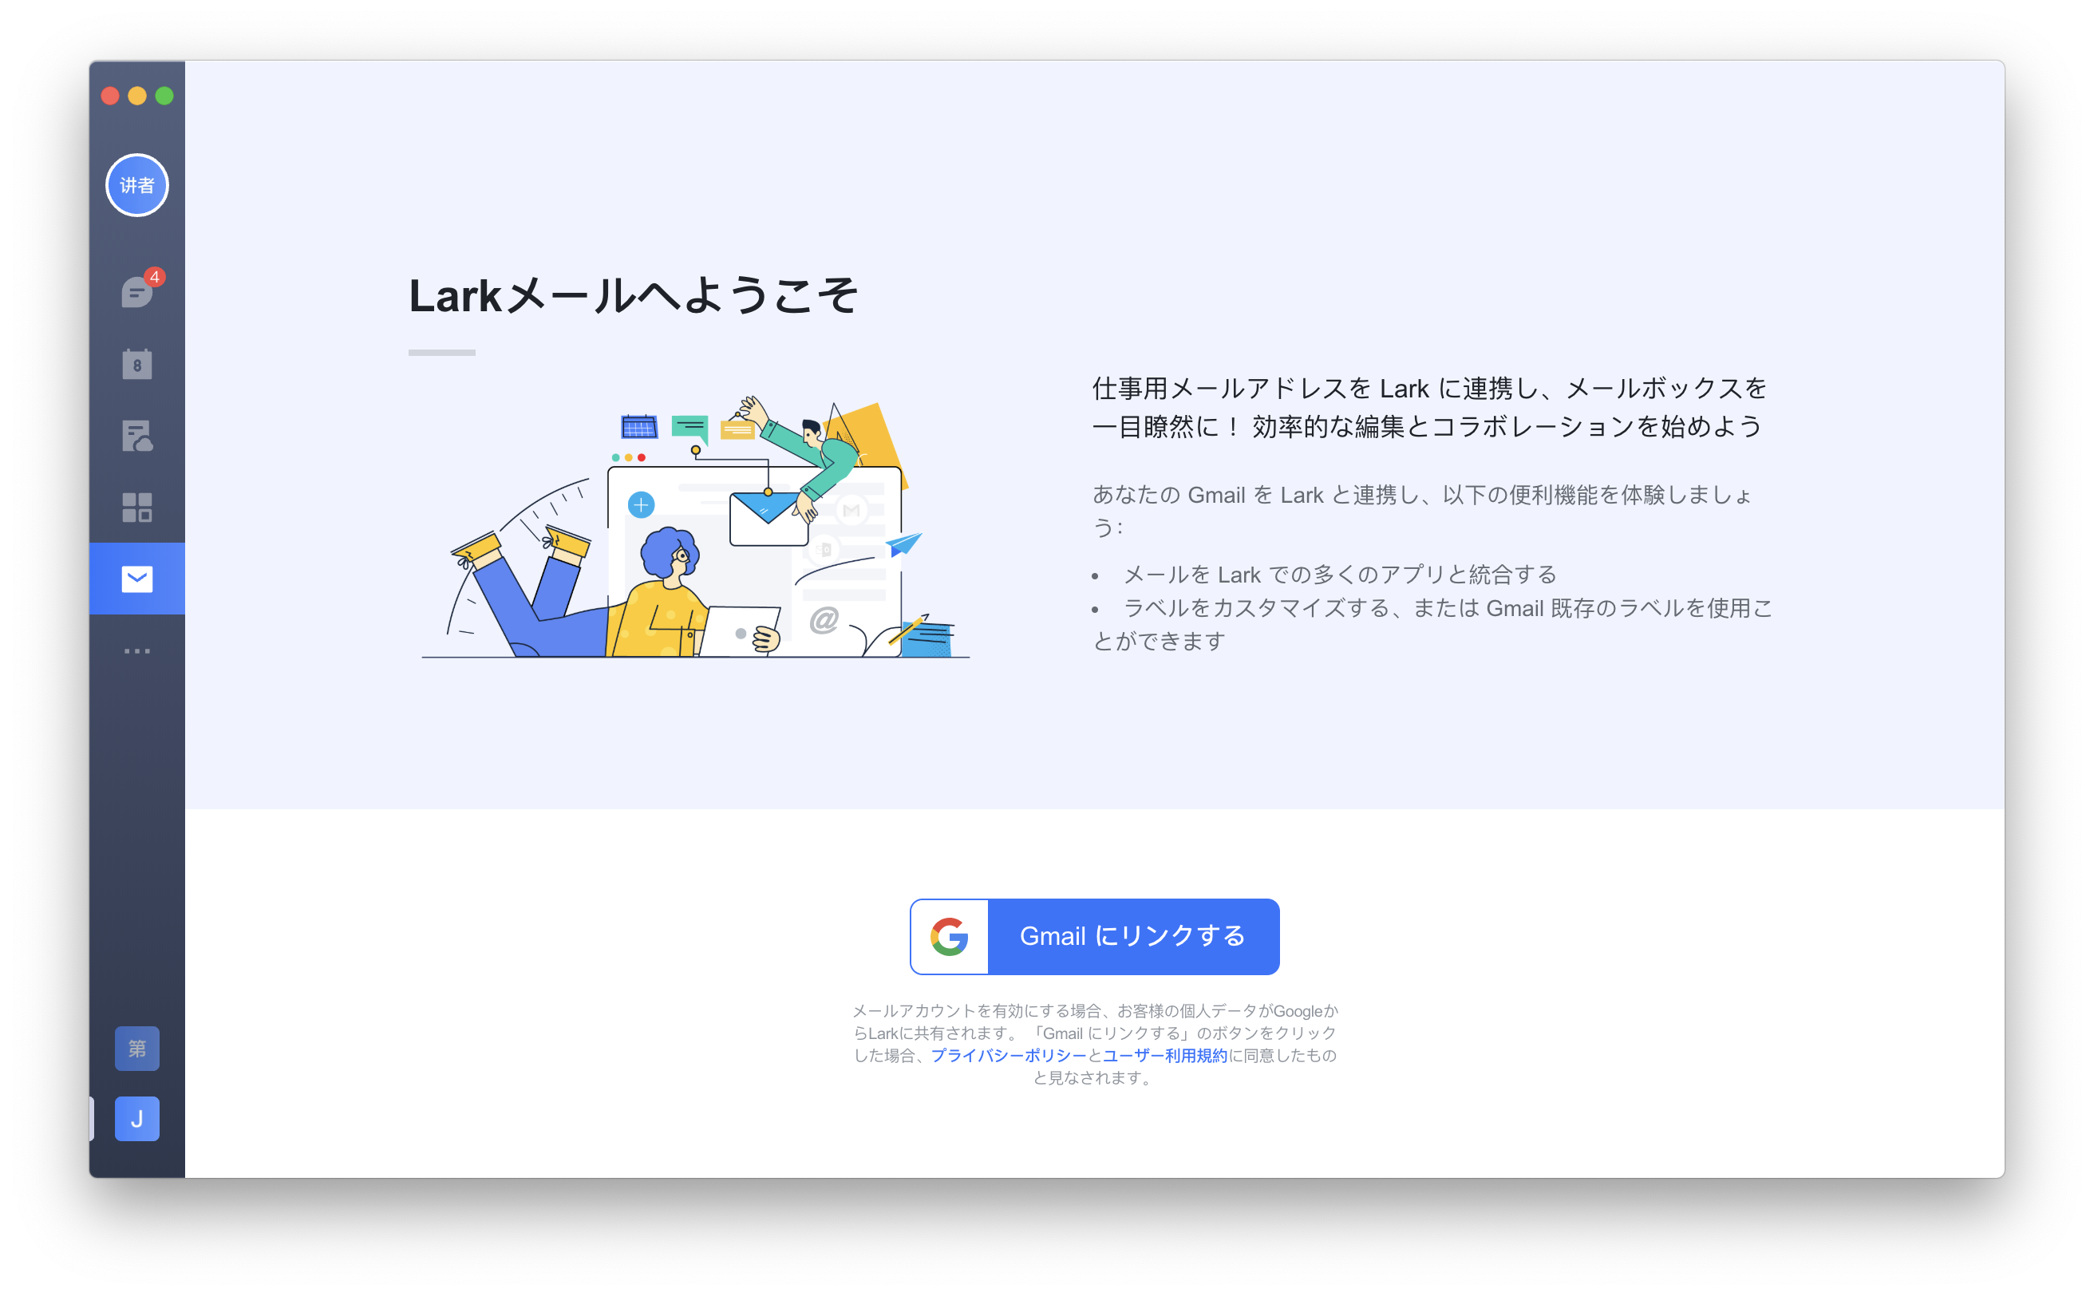Open Messages with 4 unread badge
Viewport: 2094px width, 1296px height.
[137, 291]
